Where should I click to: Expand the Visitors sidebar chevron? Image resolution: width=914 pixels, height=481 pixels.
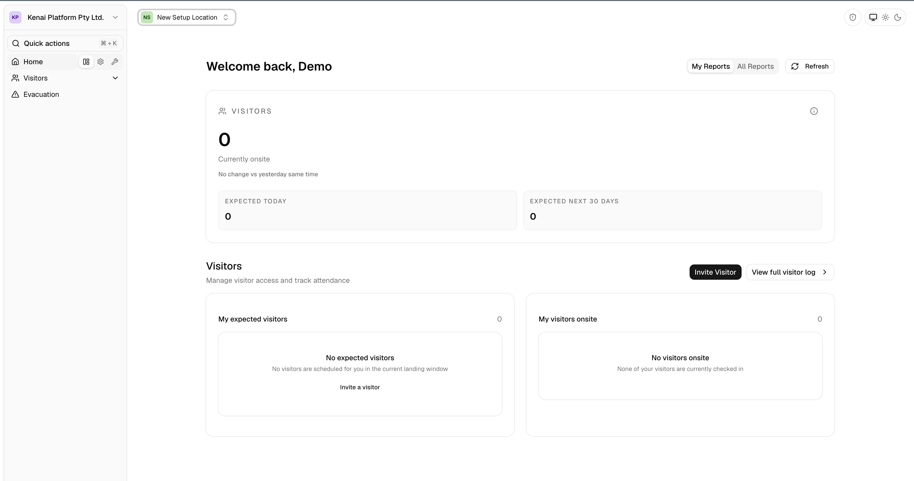(x=115, y=78)
